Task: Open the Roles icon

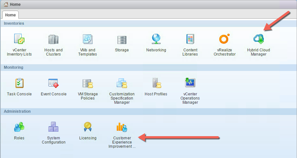Action: click(19, 127)
